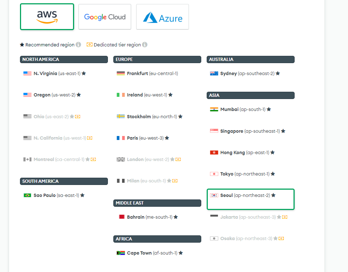Image resolution: width=348 pixels, height=272 pixels.
Task: Click the recommended star beside Ireland
Action: [170, 95]
